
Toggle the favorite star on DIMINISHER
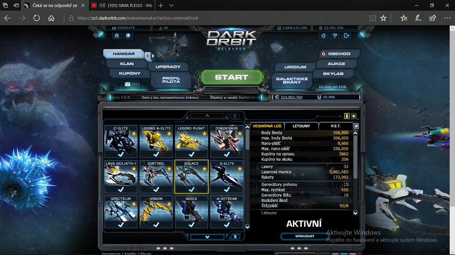[x=239, y=133]
